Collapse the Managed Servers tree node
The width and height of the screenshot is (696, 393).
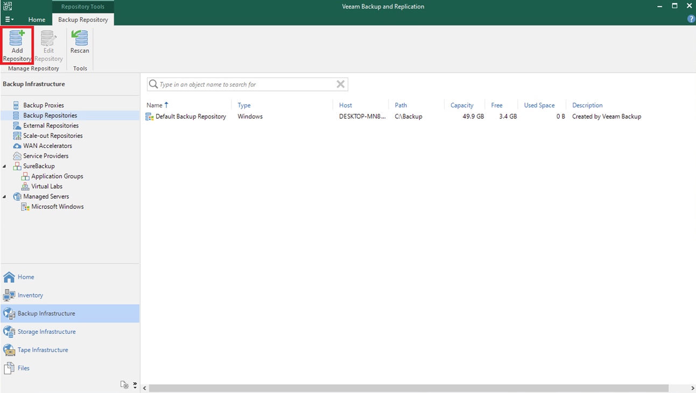click(5, 197)
